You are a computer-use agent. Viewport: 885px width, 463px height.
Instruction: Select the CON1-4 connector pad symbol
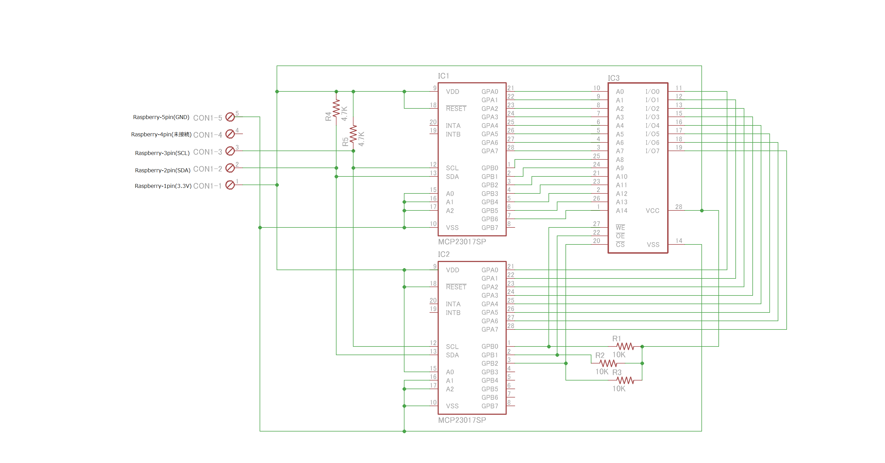tap(230, 134)
